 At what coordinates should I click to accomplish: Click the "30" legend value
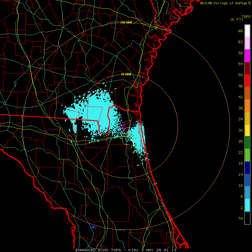241,130
